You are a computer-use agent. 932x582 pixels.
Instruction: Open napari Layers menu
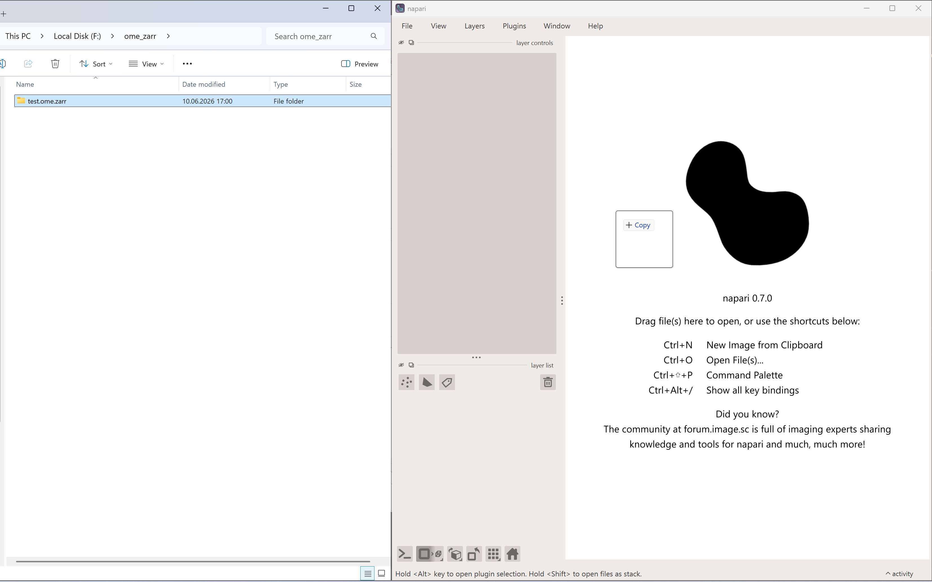point(474,26)
